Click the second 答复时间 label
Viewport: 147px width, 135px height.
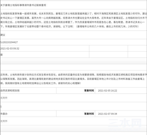point(89,114)
